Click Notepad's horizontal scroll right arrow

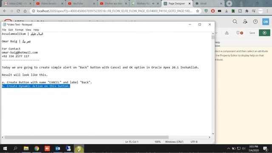point(210,137)
